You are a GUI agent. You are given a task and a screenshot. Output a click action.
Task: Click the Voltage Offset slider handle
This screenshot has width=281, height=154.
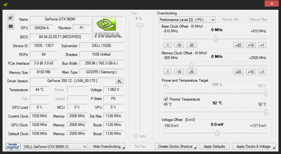tap(217, 133)
